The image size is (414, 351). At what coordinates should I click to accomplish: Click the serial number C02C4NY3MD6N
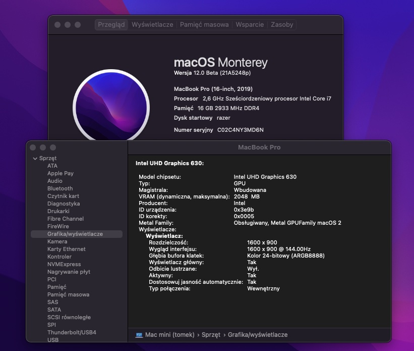pos(240,130)
